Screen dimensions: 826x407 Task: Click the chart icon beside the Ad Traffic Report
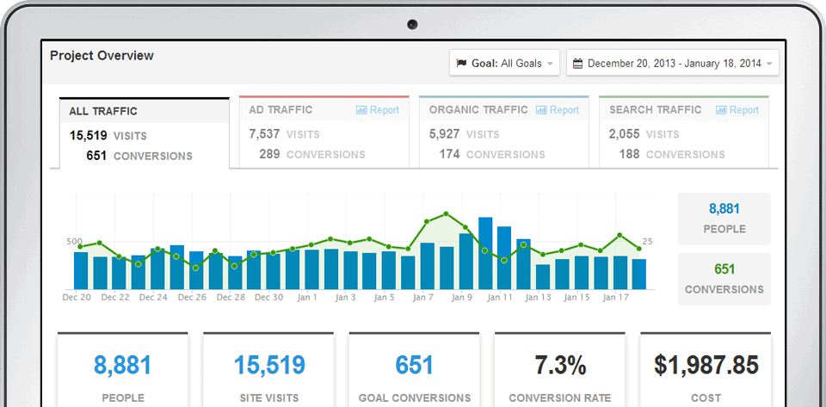[361, 110]
